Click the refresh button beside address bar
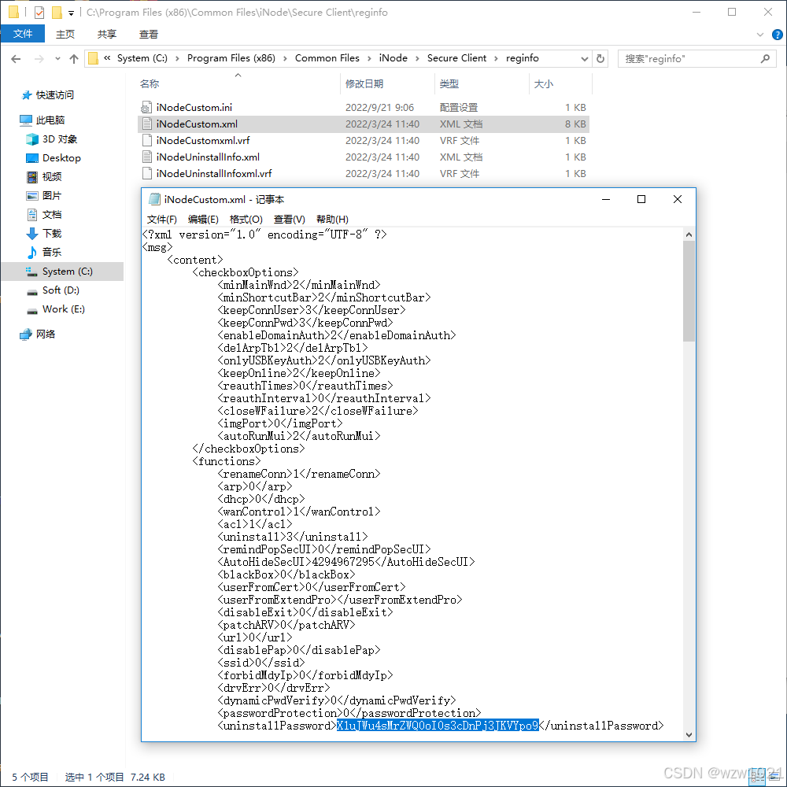 point(600,59)
